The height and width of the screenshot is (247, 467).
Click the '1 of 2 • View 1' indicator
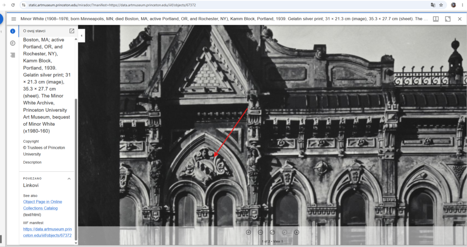coord(272,242)
